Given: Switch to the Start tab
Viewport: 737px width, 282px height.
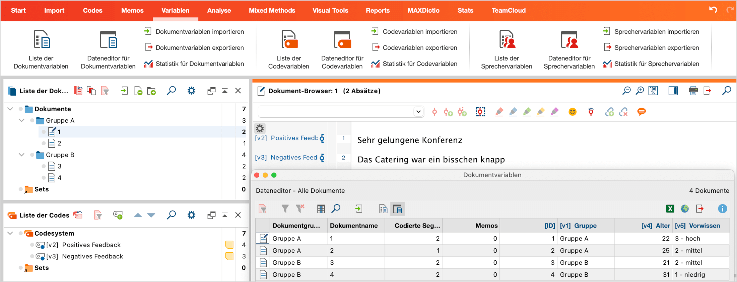Looking at the screenshot, I should tap(18, 10).
